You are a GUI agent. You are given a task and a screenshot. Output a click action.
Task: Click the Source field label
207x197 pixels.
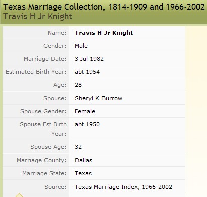coord(55,187)
